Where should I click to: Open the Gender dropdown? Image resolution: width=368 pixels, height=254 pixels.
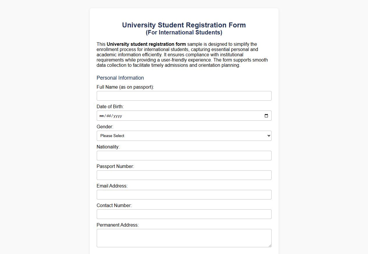point(184,136)
